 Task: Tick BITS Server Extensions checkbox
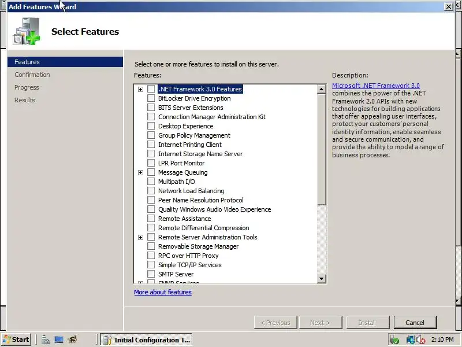click(151, 108)
